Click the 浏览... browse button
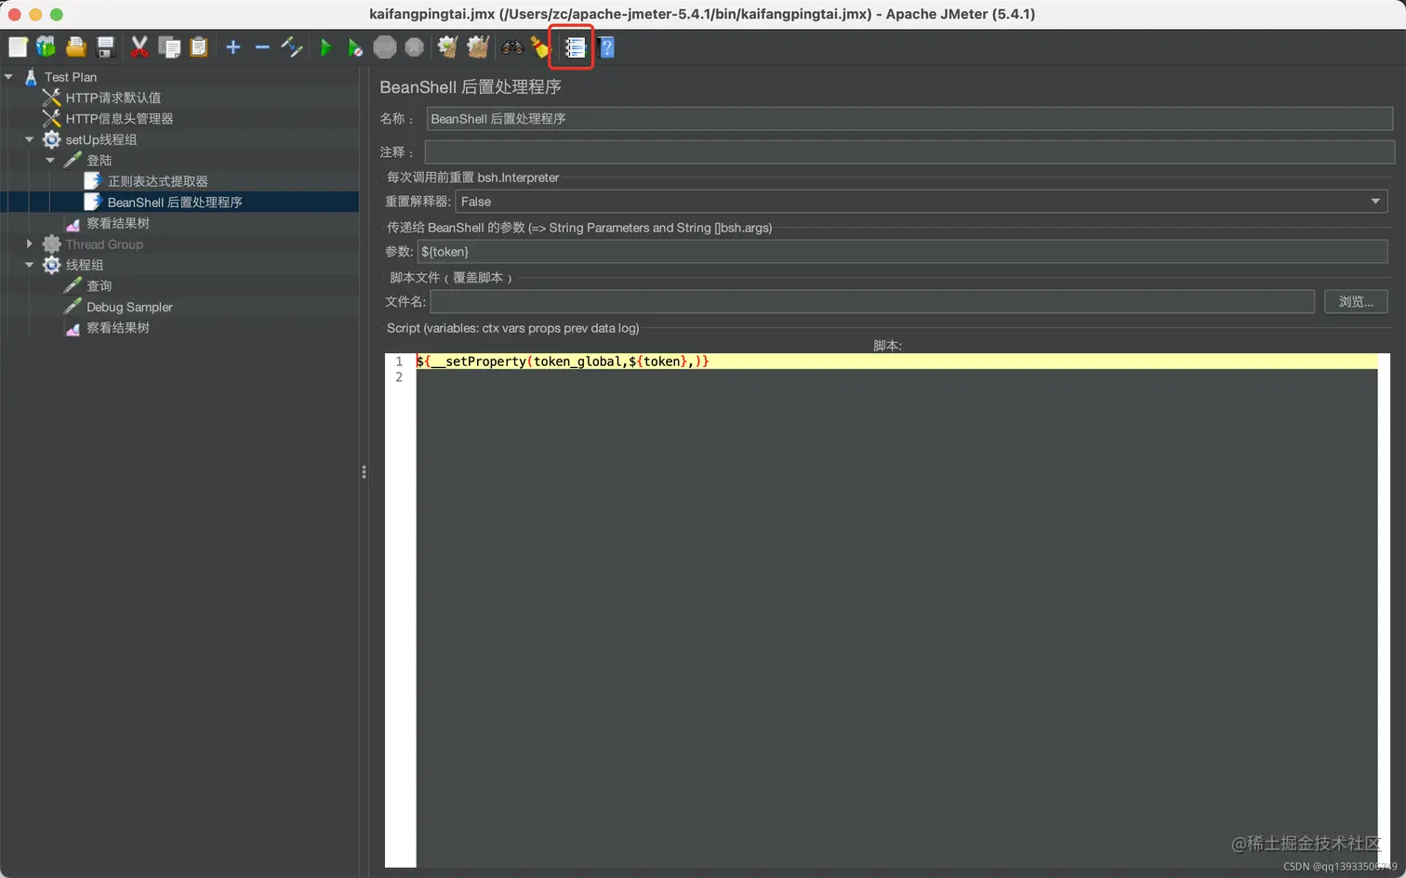This screenshot has height=878, width=1406. pyautogui.click(x=1356, y=301)
